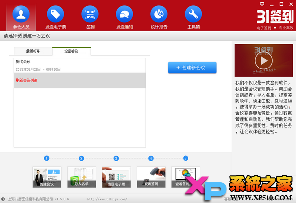Open the 导入名单 step thumbnail
The image size is (296, 203).
[81, 177]
